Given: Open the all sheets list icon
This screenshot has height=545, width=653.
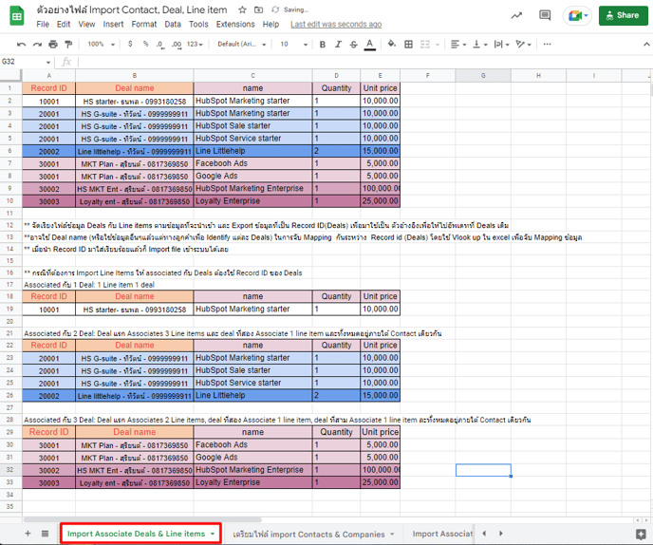Looking at the screenshot, I should click(45, 534).
